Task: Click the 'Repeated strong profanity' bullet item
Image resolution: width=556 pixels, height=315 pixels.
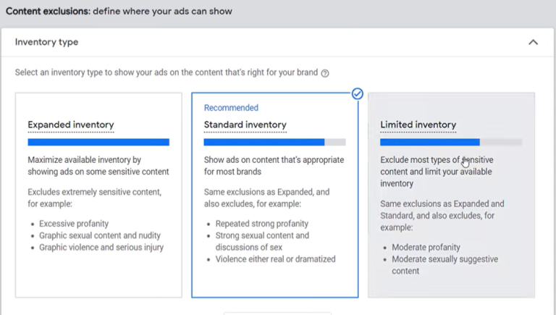Action: pos(261,224)
